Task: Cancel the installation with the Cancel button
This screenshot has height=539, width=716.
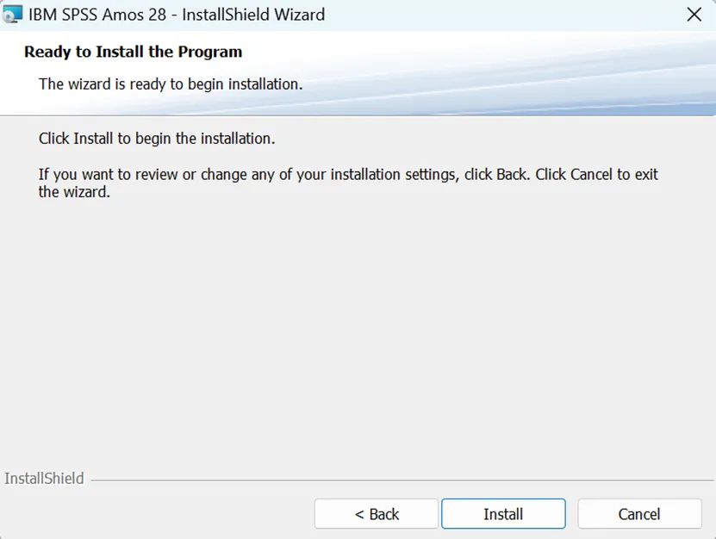Action: [639, 514]
